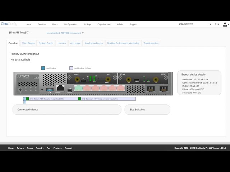Open the user account icon

tap(225, 24)
